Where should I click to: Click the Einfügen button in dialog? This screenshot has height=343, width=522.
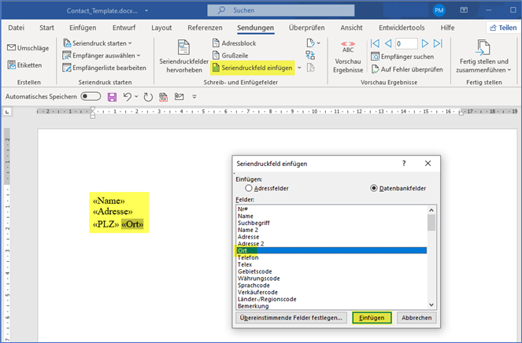372,317
